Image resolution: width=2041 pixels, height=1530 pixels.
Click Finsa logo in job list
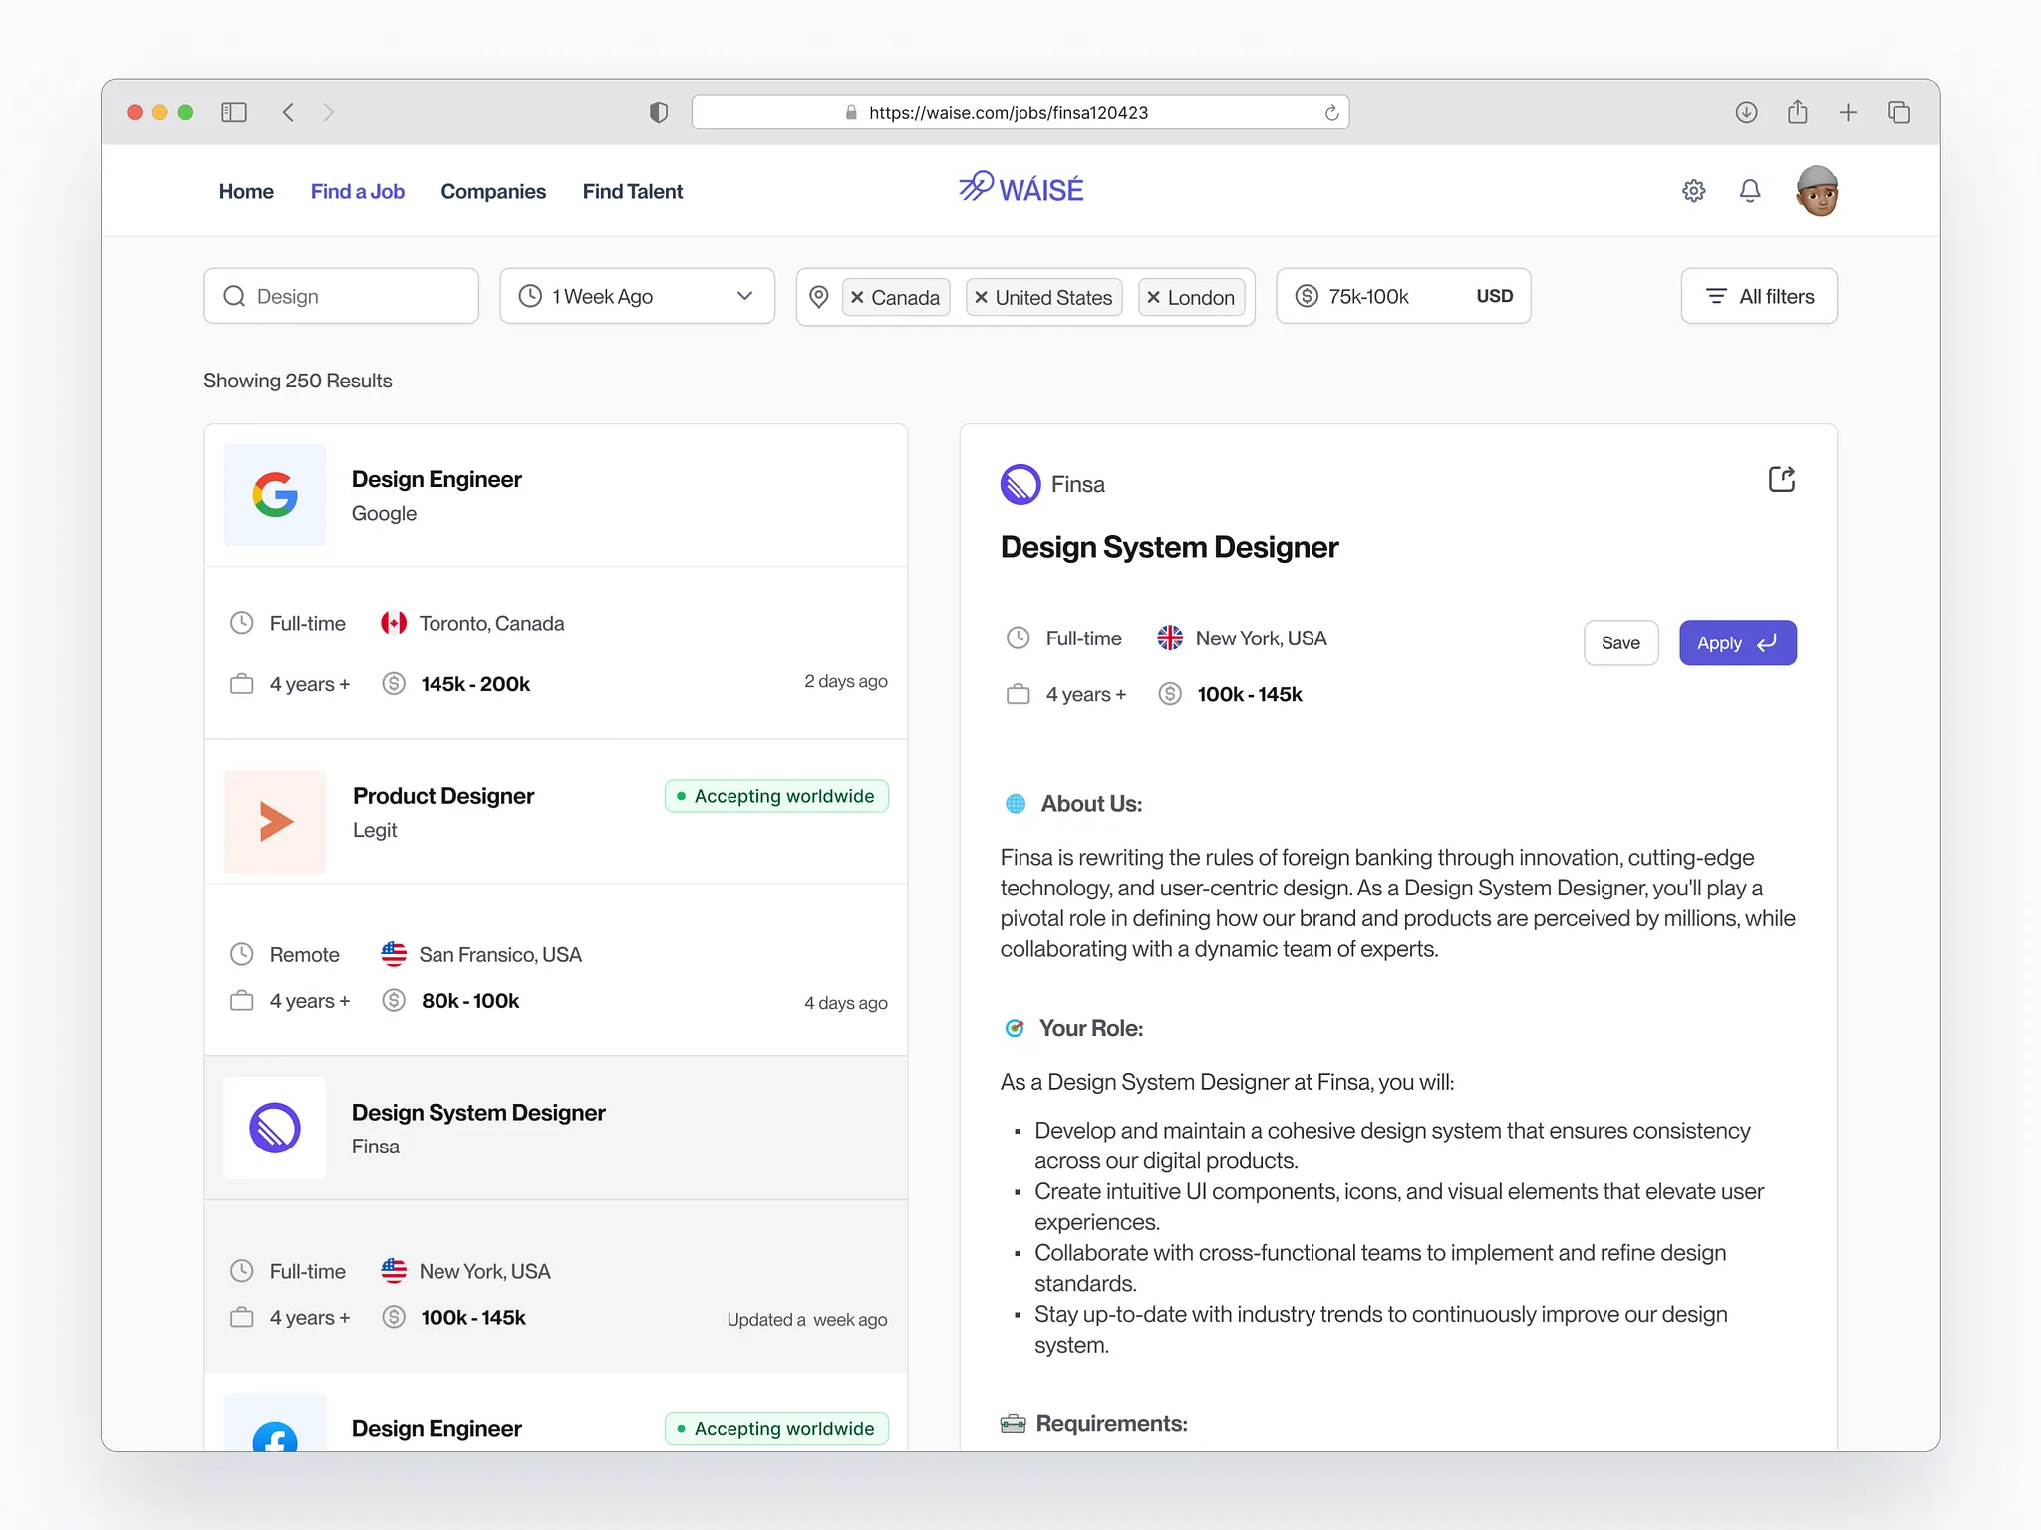275,1129
